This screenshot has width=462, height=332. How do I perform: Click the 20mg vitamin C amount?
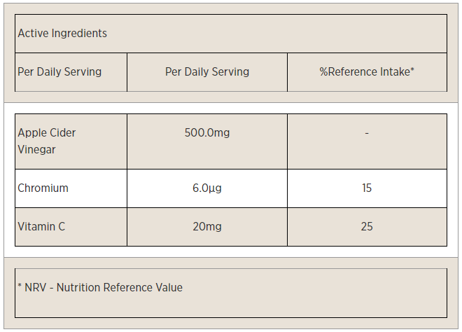coord(207,227)
